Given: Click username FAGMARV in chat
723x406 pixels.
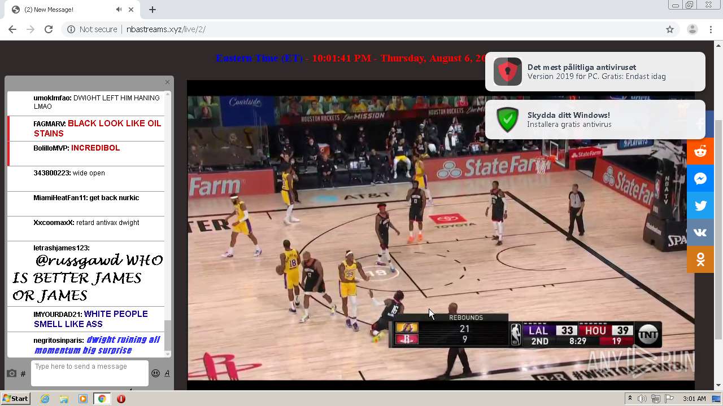Looking at the screenshot, I should point(50,123).
